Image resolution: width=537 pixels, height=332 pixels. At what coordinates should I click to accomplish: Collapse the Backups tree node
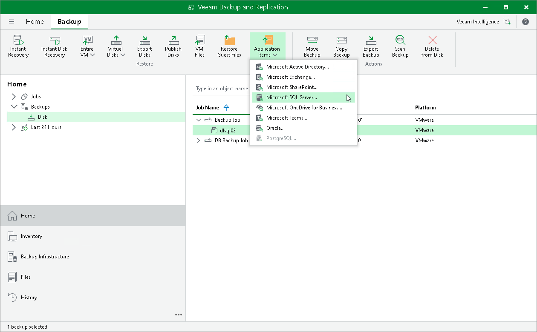click(x=14, y=107)
